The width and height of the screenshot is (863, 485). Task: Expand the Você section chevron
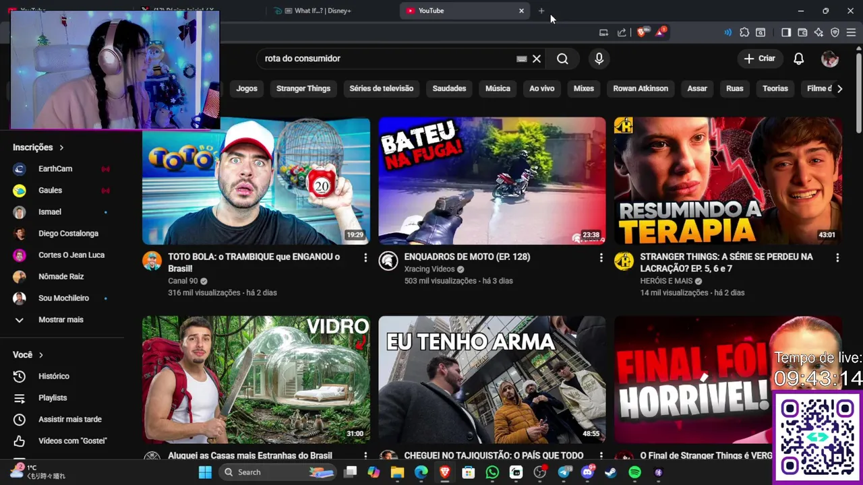41,355
